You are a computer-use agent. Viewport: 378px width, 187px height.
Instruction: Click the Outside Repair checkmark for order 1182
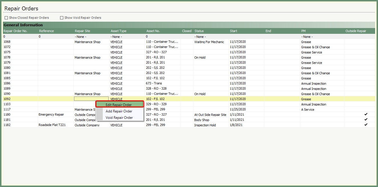(366, 125)
